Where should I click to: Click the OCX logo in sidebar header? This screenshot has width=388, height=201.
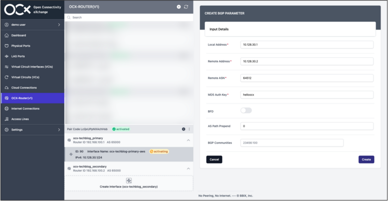(x=17, y=10)
